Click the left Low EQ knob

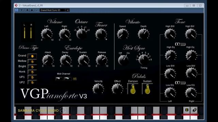coord(170,93)
